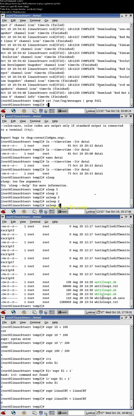Click the clock reading Tue Oct 19, 20:17:06
The width and height of the screenshot is (134, 416).
pyautogui.click(x=118, y=212)
